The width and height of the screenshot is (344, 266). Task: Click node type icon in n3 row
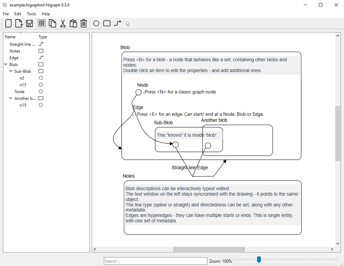(x=41, y=78)
